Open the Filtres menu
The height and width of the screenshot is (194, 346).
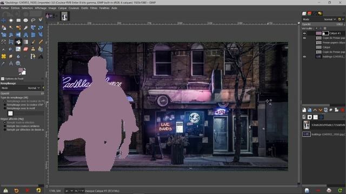tap(94, 8)
